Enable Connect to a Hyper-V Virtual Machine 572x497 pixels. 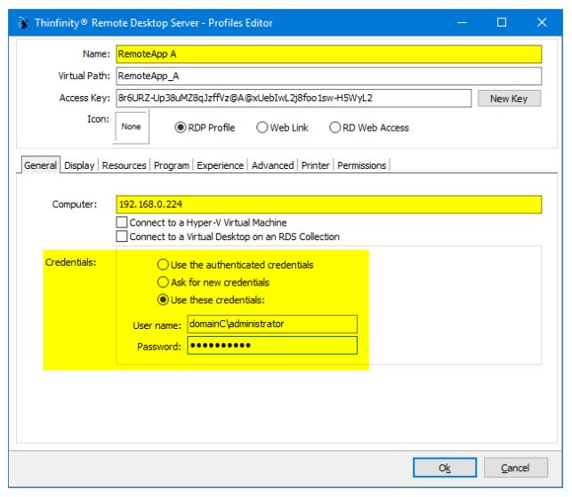click(x=122, y=222)
